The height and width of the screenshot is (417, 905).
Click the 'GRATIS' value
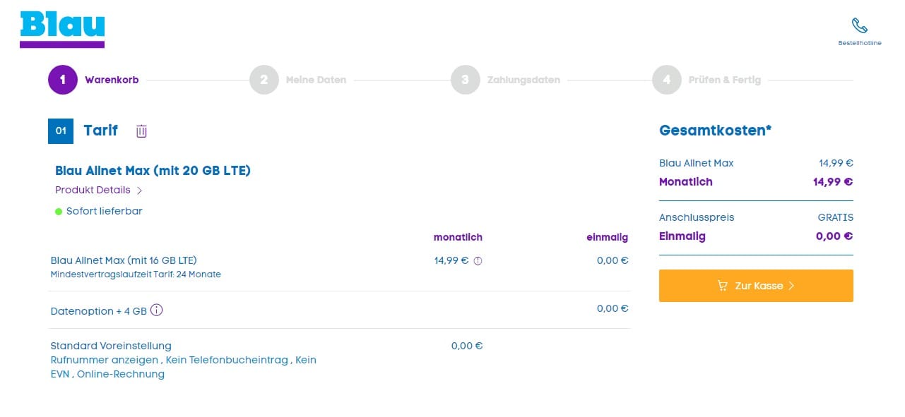click(x=836, y=217)
